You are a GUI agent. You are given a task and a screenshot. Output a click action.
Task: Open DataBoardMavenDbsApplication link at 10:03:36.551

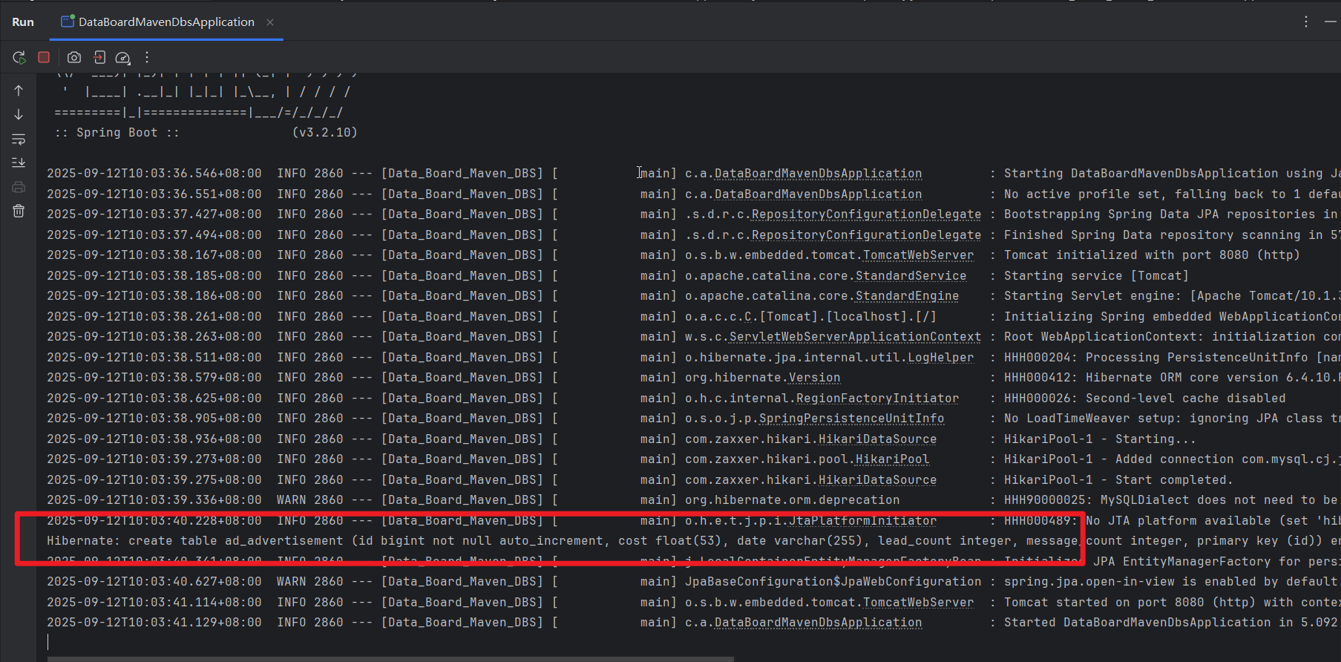click(818, 194)
